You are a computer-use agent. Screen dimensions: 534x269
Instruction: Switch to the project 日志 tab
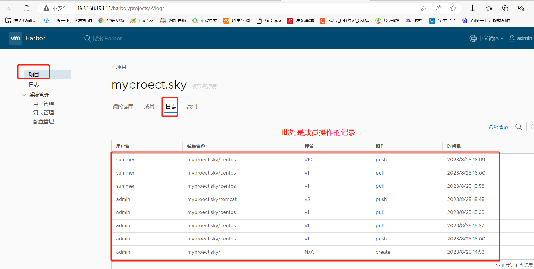[171, 107]
